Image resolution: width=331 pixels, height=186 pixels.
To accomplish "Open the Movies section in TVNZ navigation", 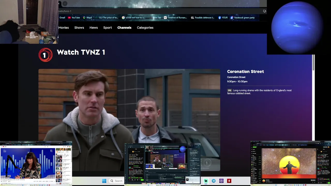I will [63, 28].
